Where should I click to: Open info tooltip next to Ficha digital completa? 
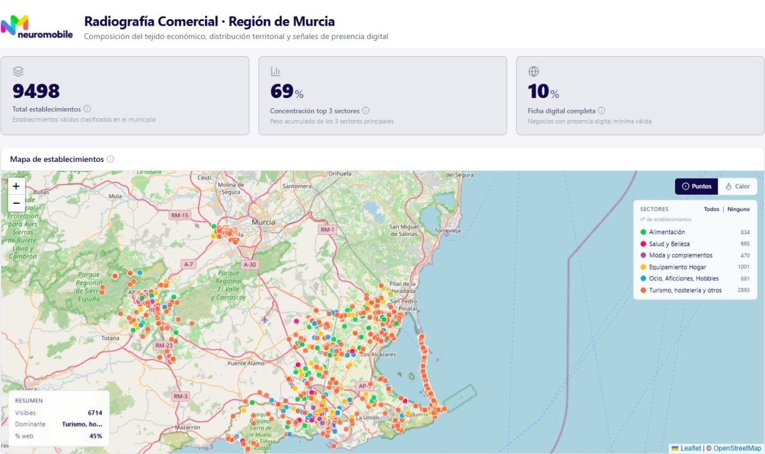(x=601, y=111)
